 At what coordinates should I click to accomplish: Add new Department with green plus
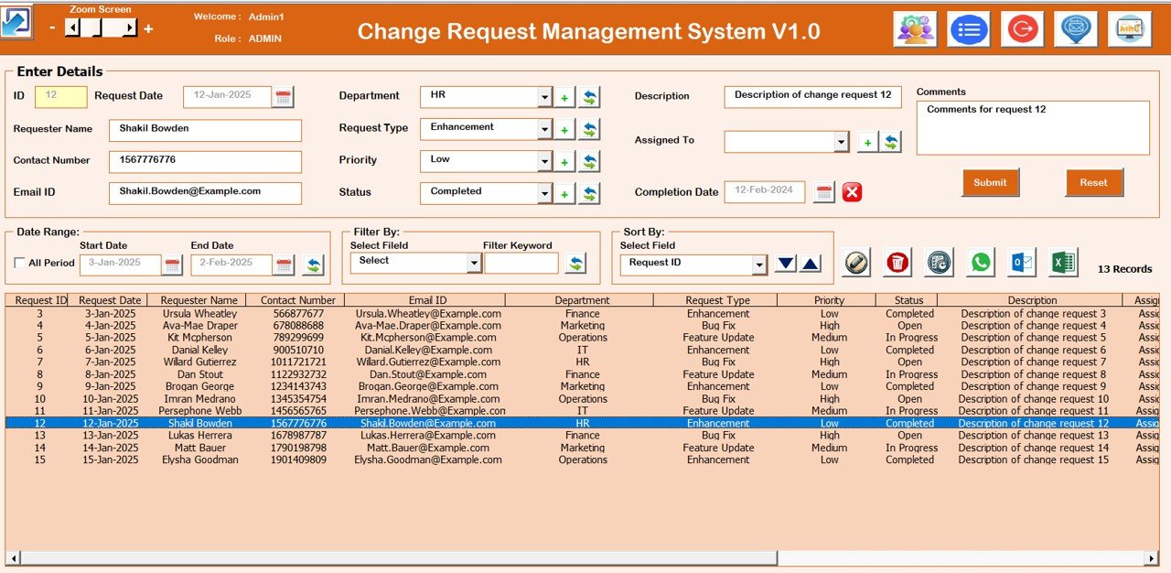click(564, 98)
